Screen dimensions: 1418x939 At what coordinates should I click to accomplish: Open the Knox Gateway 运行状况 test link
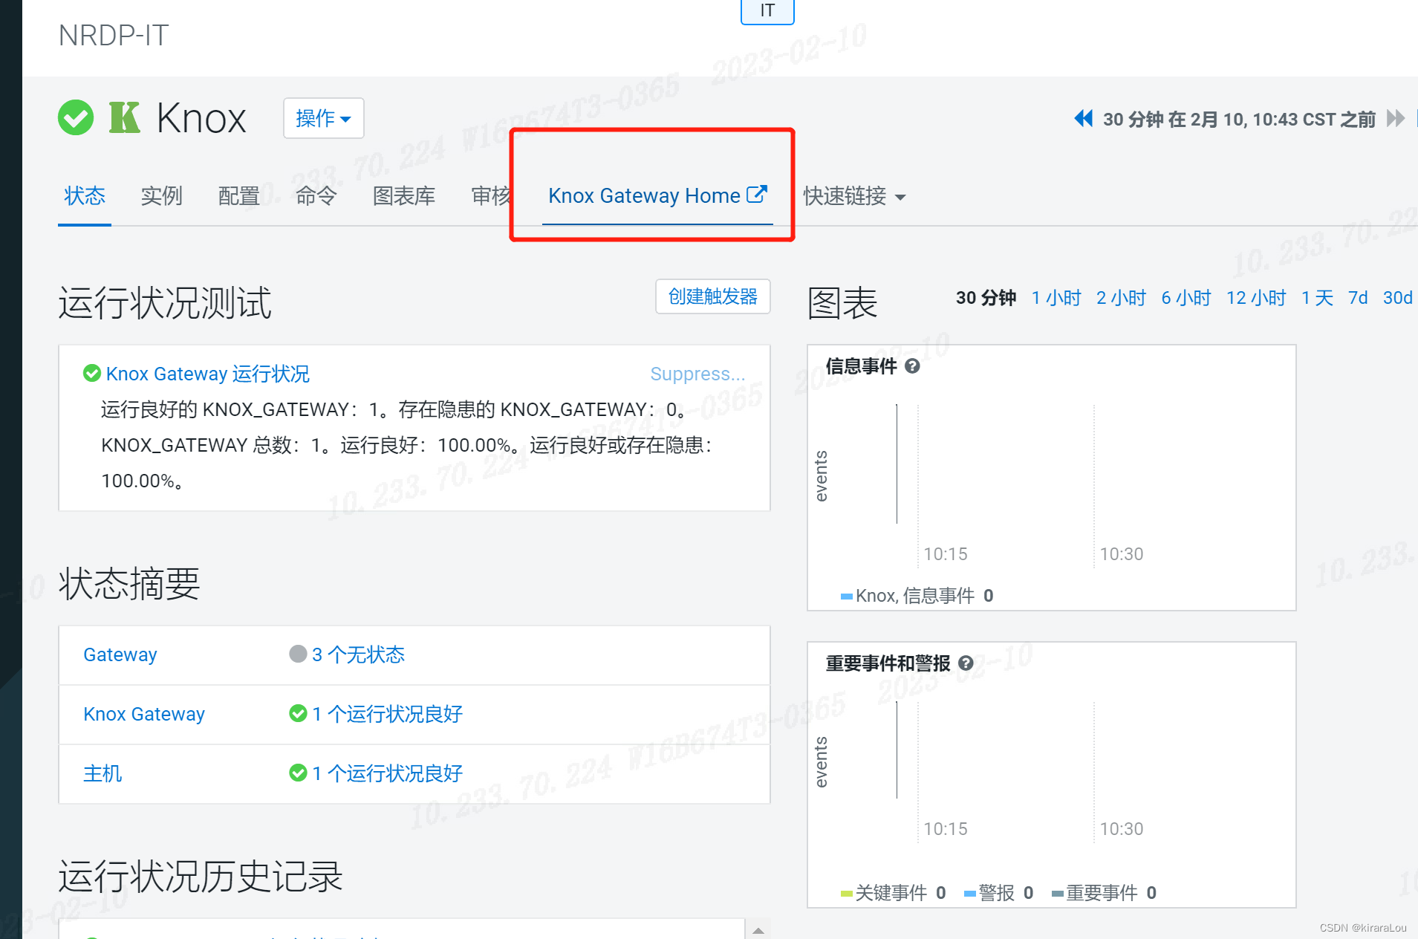(x=207, y=374)
